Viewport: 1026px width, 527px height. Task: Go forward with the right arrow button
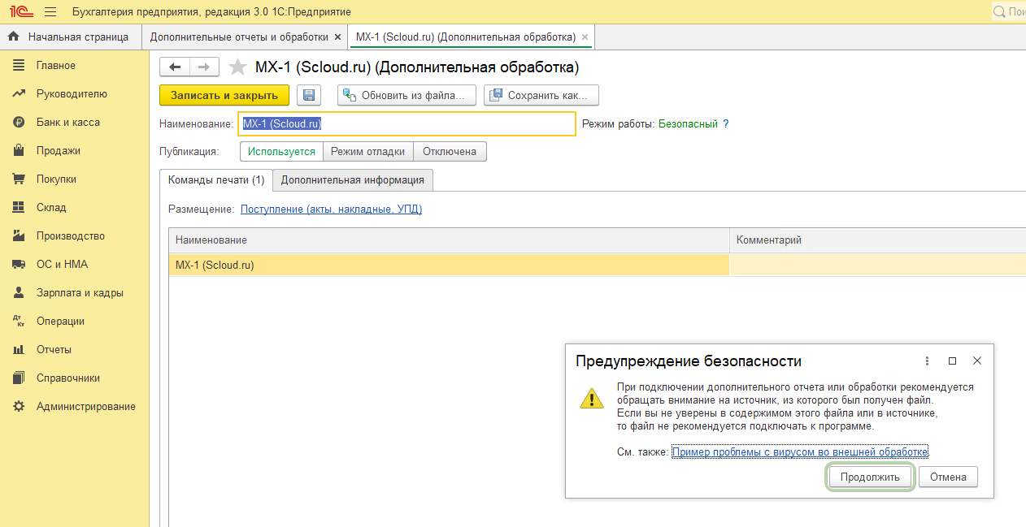click(204, 67)
